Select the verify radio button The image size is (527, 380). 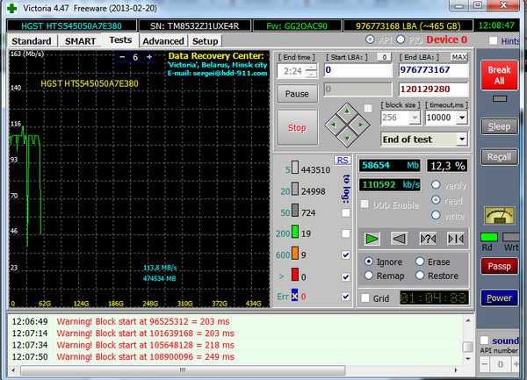(x=436, y=184)
